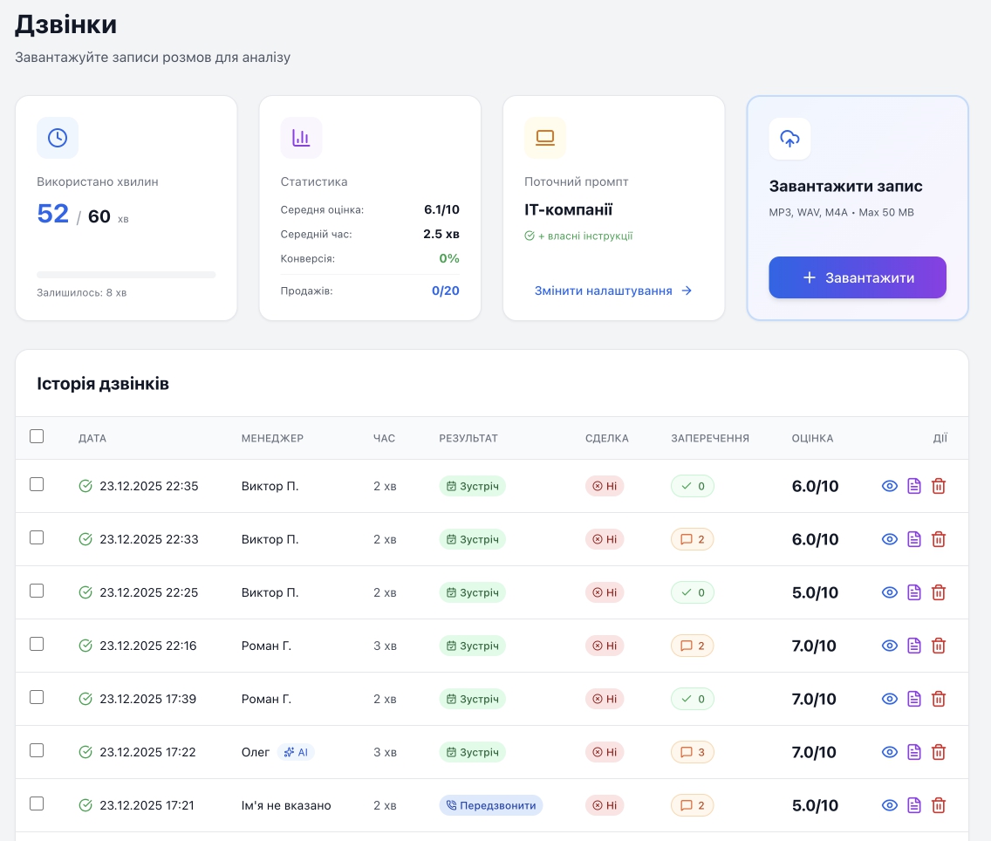The width and height of the screenshot is (991, 841).
Task: Open document icon for 17:39 call
Action: 914,699
